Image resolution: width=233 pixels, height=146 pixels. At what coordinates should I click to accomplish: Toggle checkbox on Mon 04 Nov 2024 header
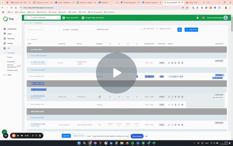[29, 84]
